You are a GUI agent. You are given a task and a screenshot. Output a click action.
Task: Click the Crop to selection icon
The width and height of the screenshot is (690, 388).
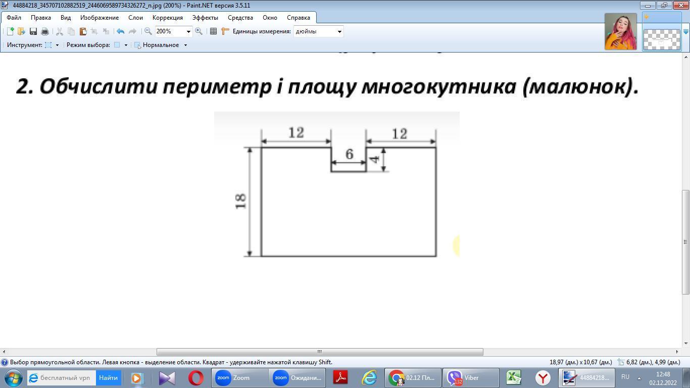click(x=94, y=31)
